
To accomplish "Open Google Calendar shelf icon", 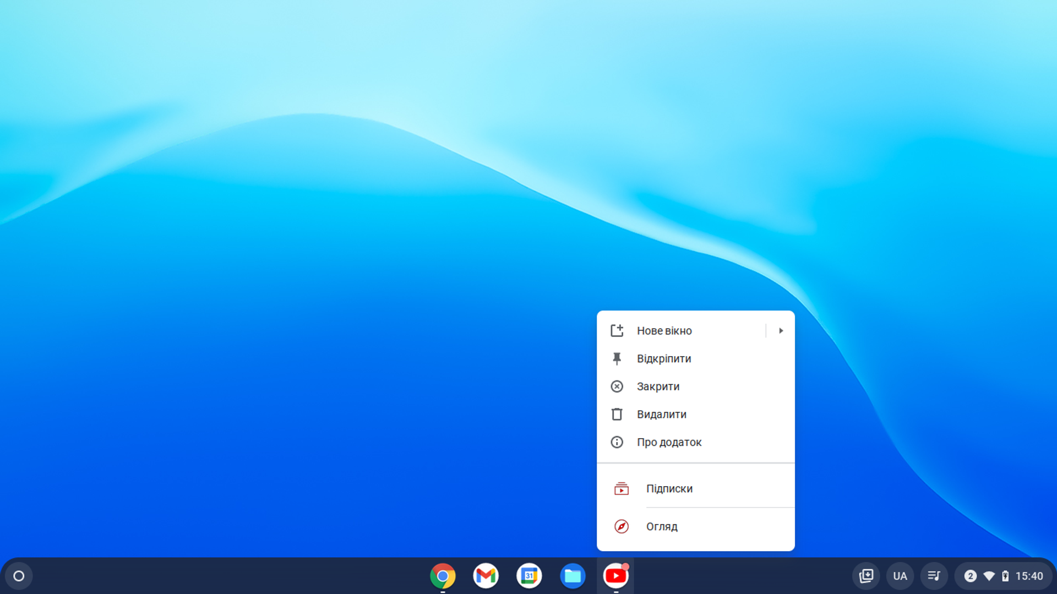I will [x=529, y=576].
